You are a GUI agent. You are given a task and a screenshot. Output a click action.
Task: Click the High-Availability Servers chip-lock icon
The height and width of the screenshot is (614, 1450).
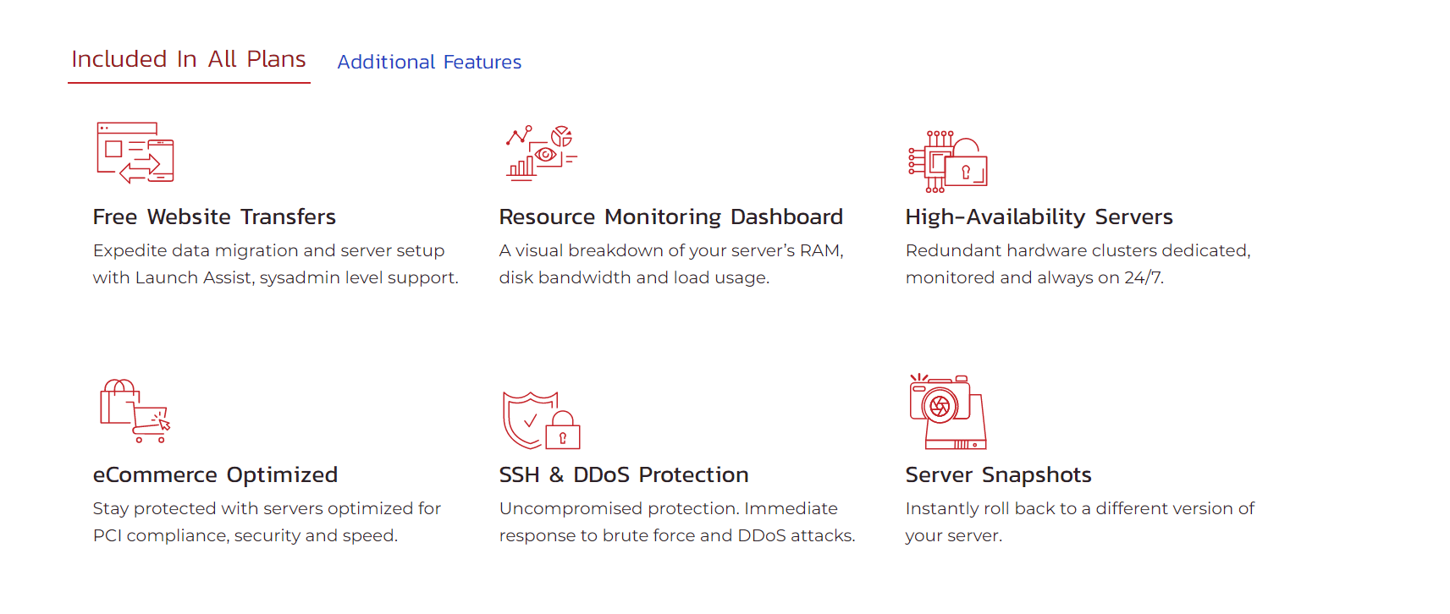(948, 162)
